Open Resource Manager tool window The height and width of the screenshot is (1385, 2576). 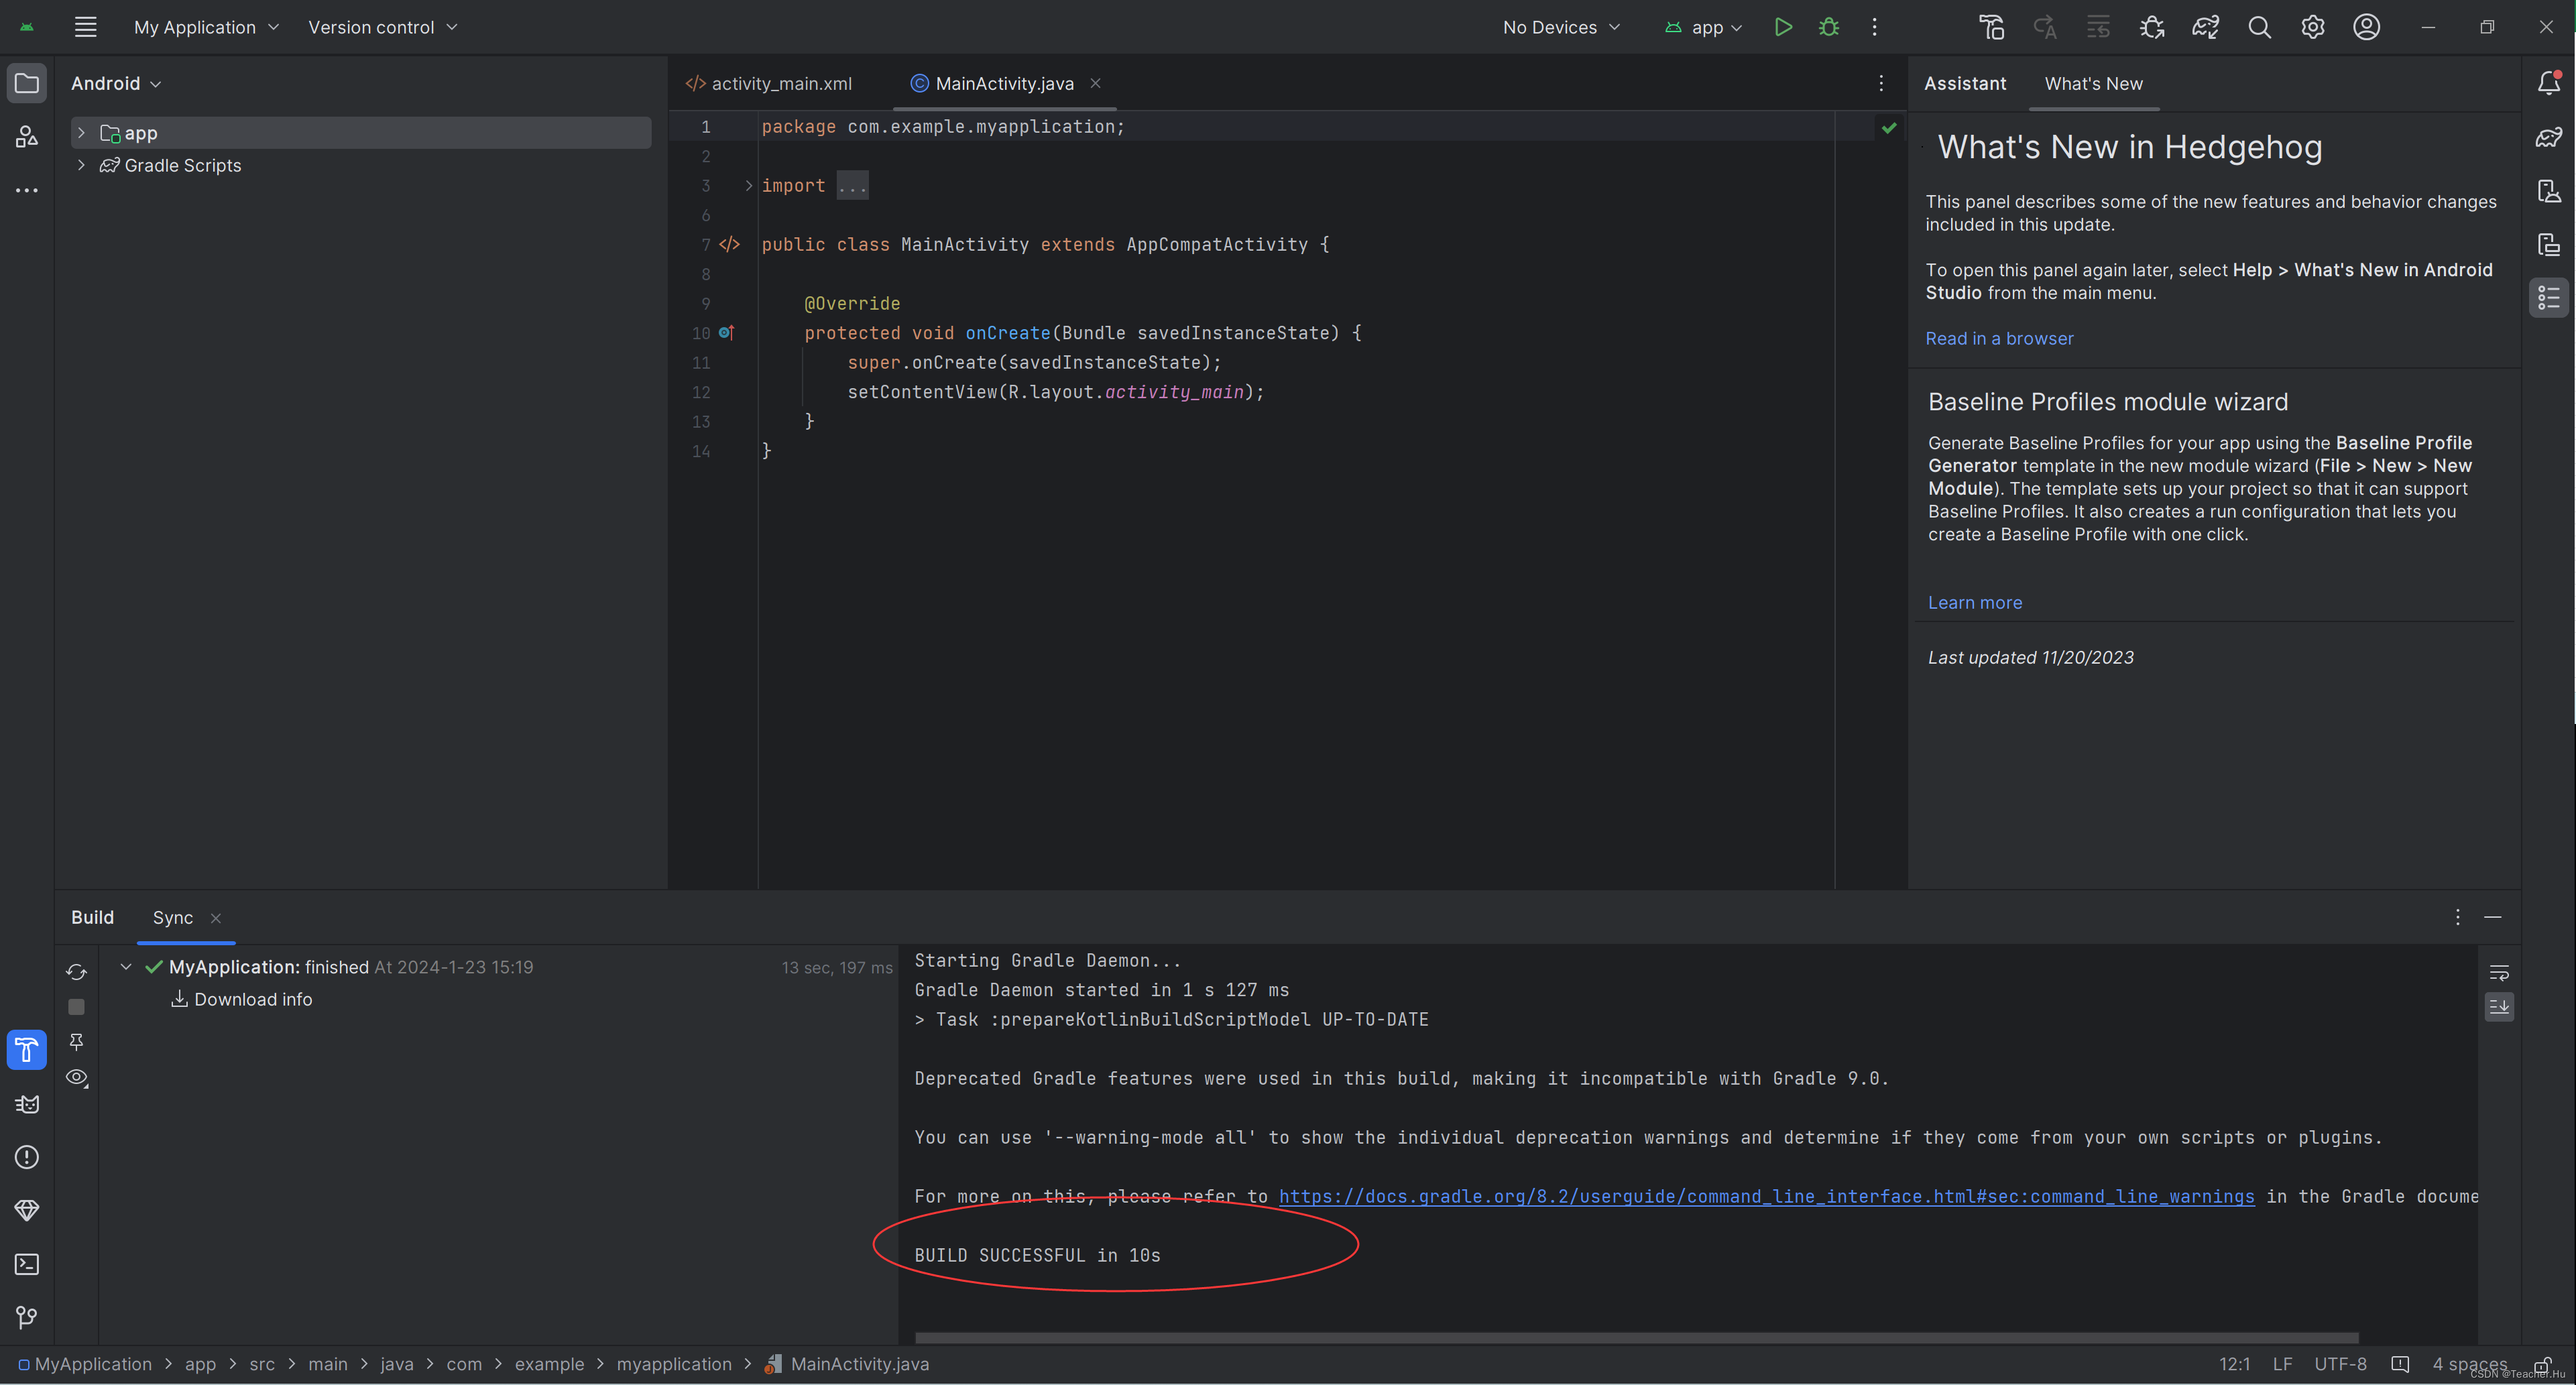point(27,137)
